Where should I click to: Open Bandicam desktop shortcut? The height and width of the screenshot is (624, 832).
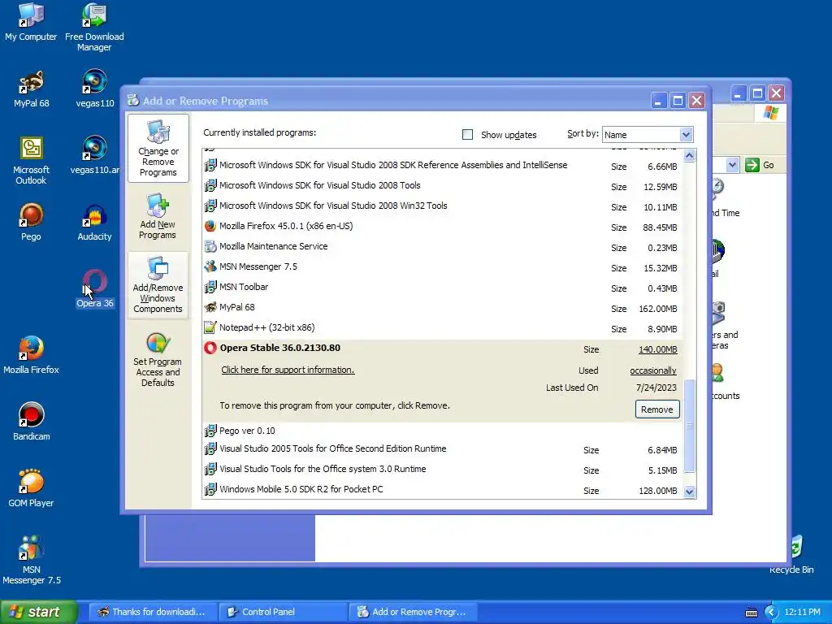(32, 422)
